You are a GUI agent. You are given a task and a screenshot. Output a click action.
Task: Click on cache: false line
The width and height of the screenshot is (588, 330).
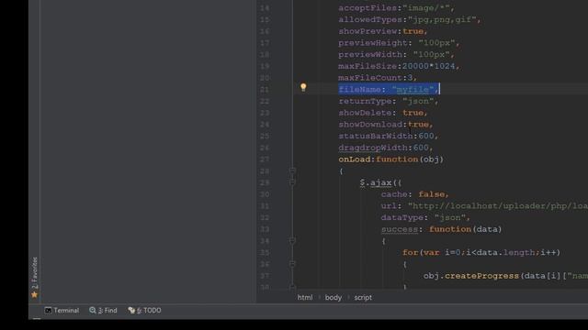414,194
